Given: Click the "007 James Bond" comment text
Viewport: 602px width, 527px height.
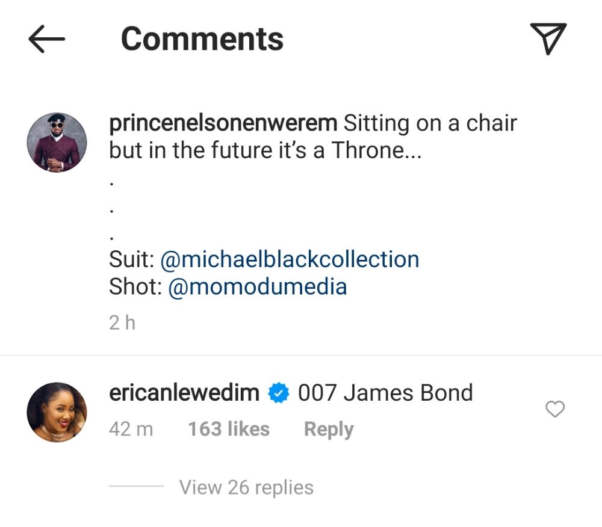Looking at the screenshot, I should click(385, 393).
